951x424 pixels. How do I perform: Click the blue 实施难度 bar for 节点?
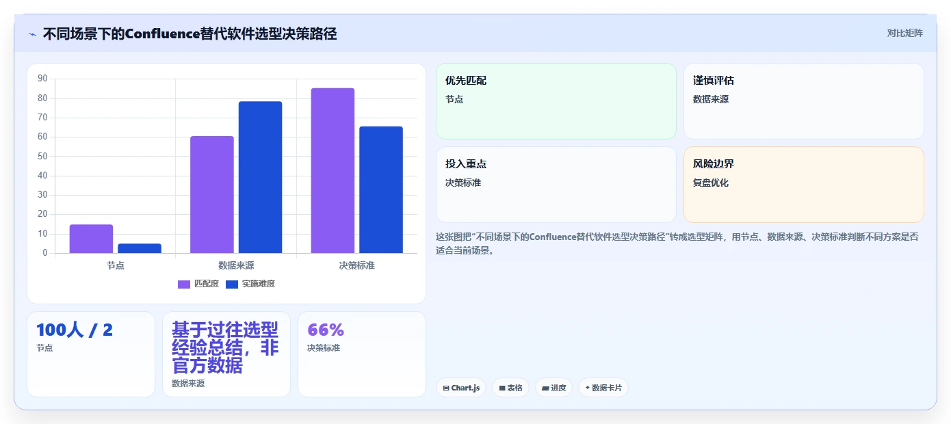(x=140, y=248)
